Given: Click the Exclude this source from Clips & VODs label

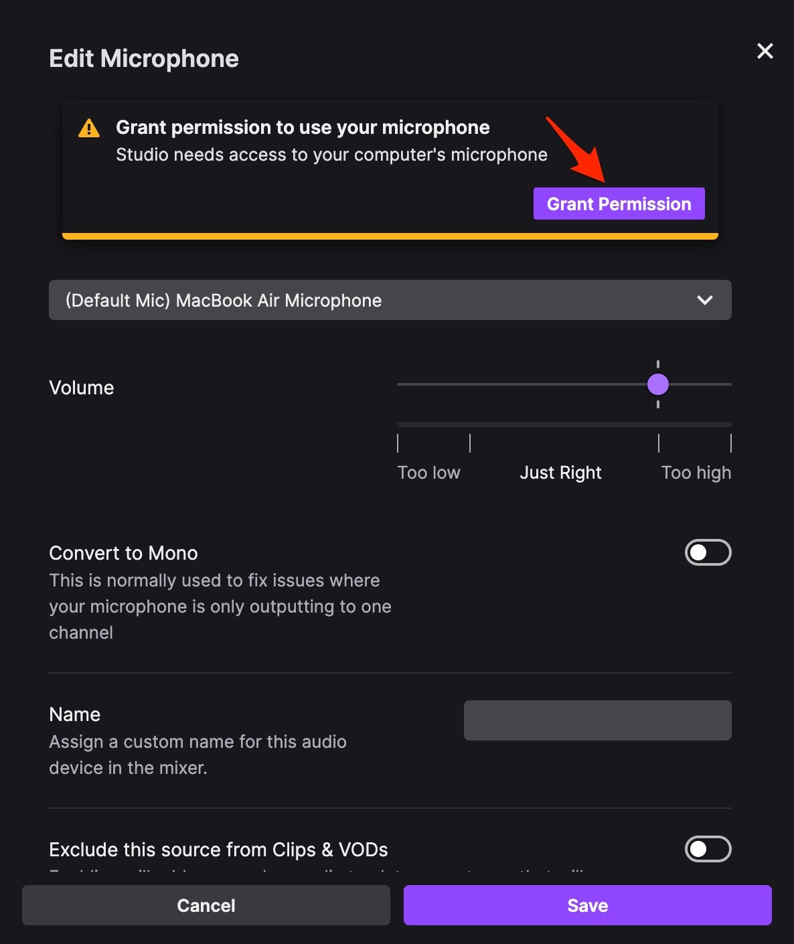Looking at the screenshot, I should pos(218,849).
